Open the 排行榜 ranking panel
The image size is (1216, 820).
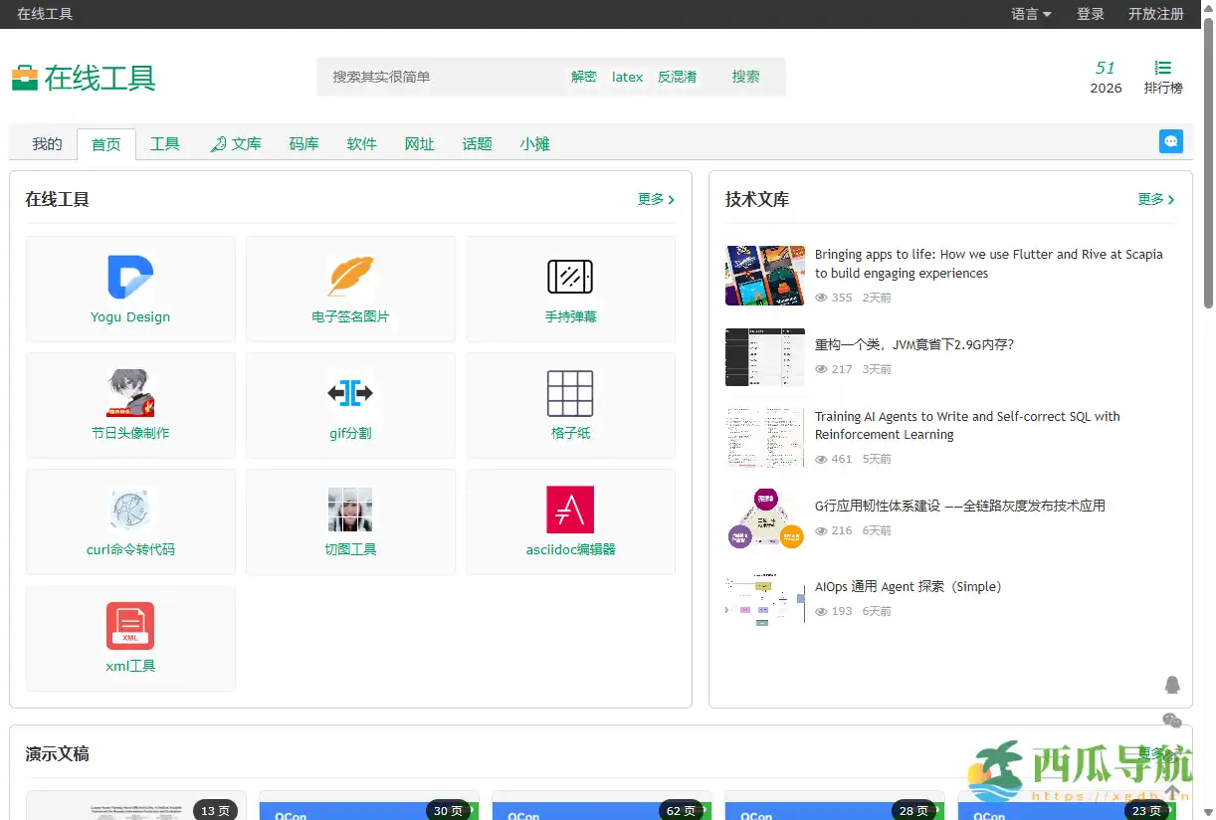click(x=1164, y=77)
